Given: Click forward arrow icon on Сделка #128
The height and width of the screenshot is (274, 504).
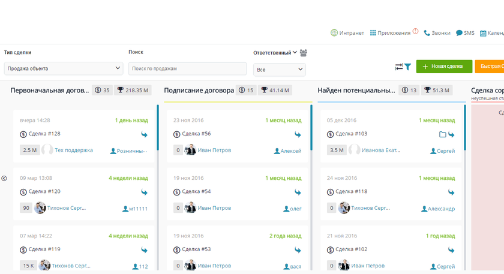Looking at the screenshot, I should (x=144, y=135).
